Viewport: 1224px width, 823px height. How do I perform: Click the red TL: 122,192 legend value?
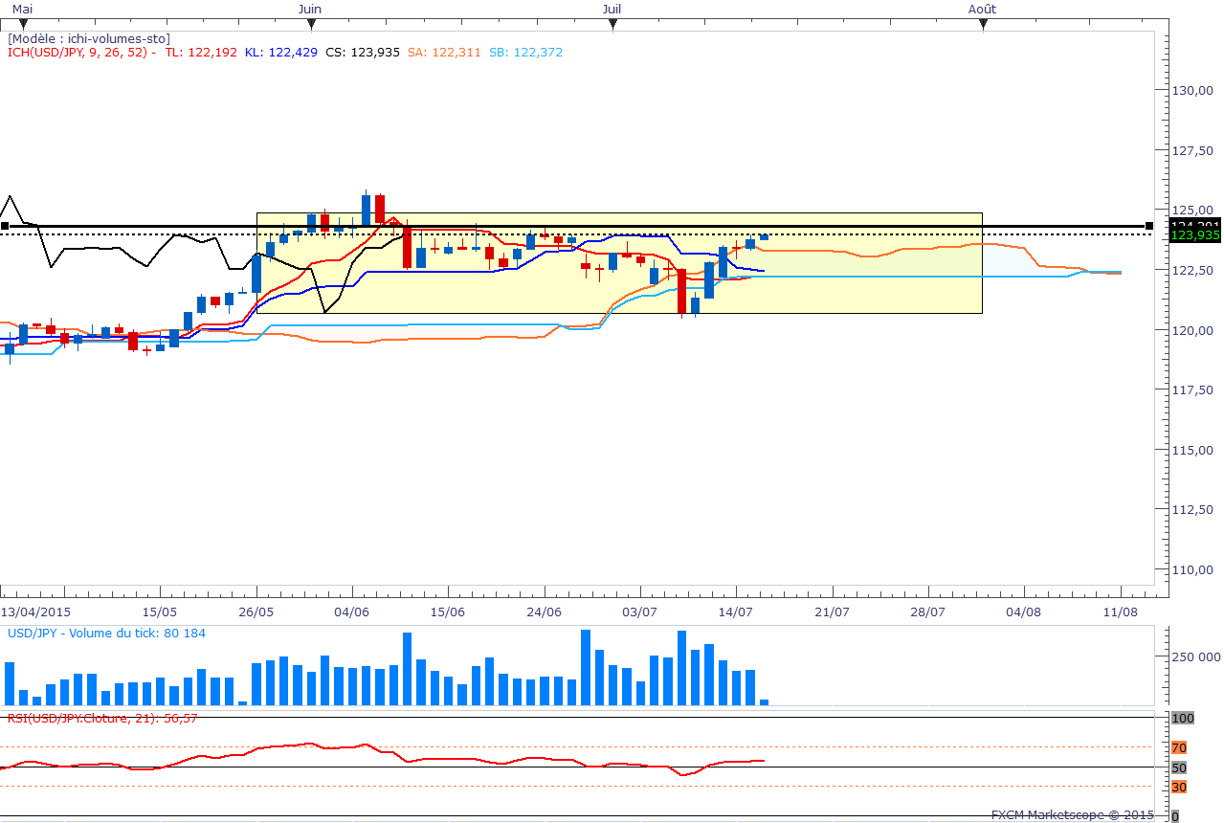201,53
